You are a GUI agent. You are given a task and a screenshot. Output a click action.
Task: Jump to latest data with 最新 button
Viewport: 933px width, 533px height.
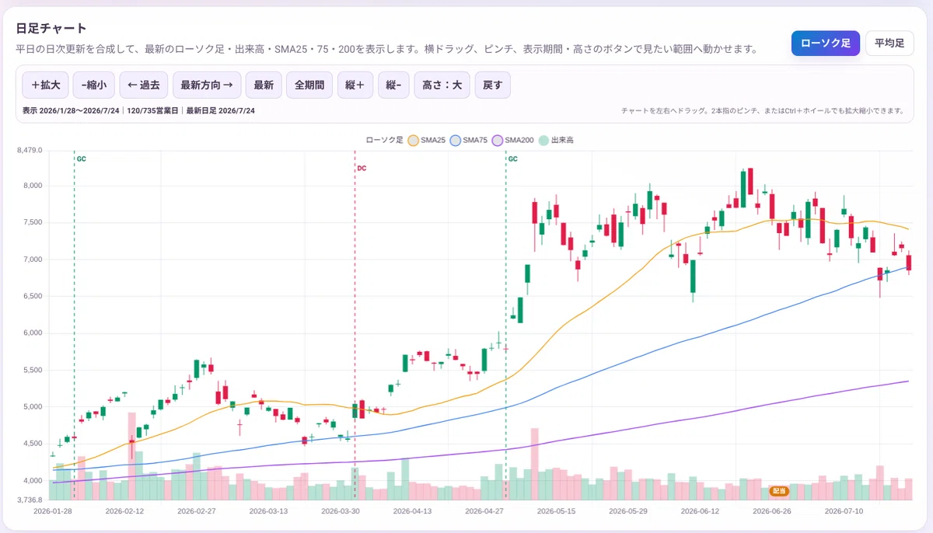(264, 85)
